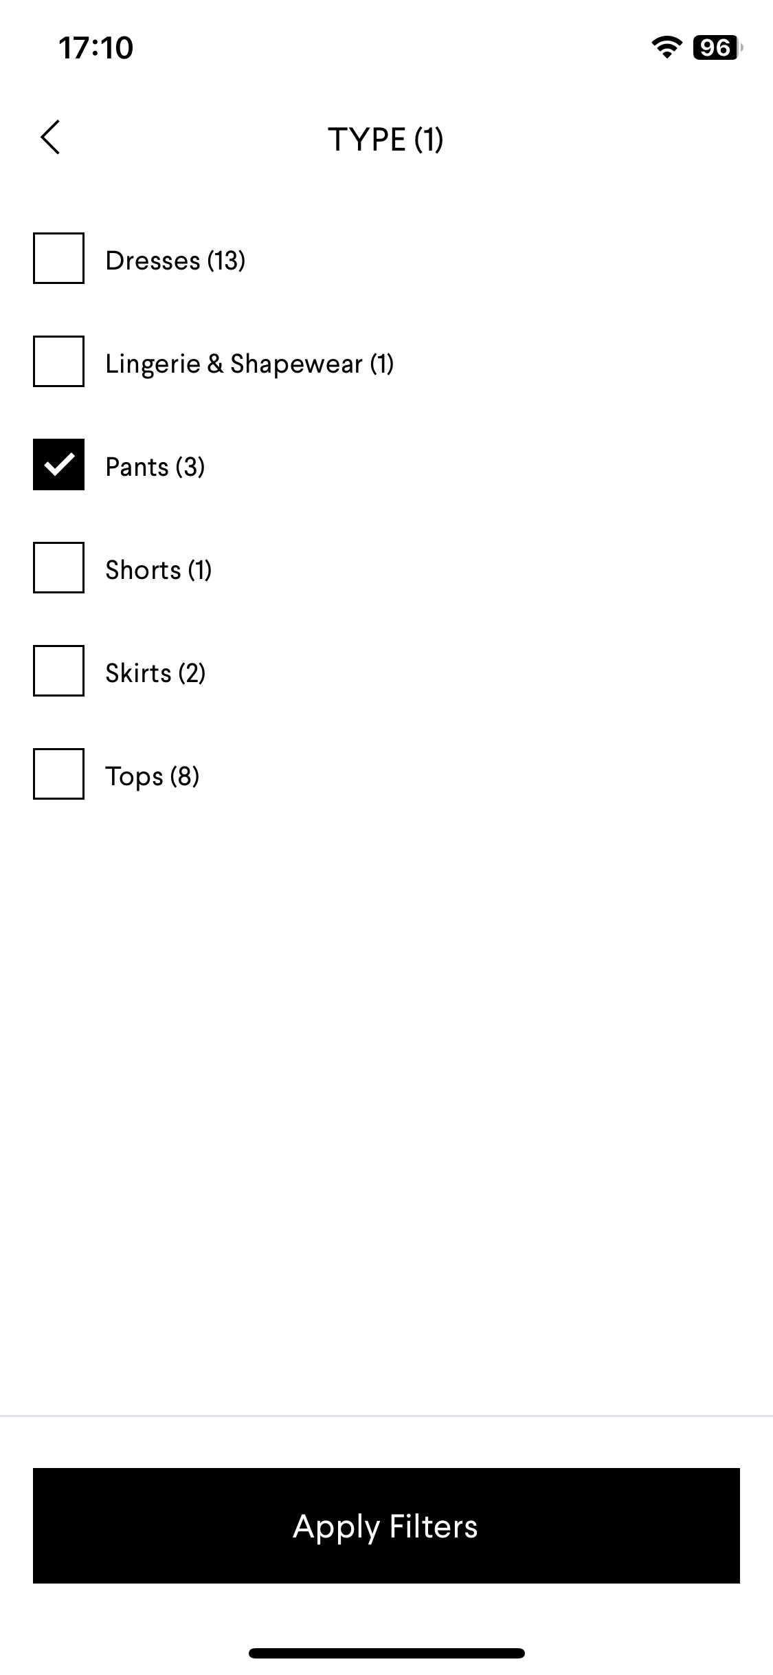This screenshot has height=1675, width=773.
Task: Select the Lingerie & Shapewear (1) label
Action: pos(249,364)
